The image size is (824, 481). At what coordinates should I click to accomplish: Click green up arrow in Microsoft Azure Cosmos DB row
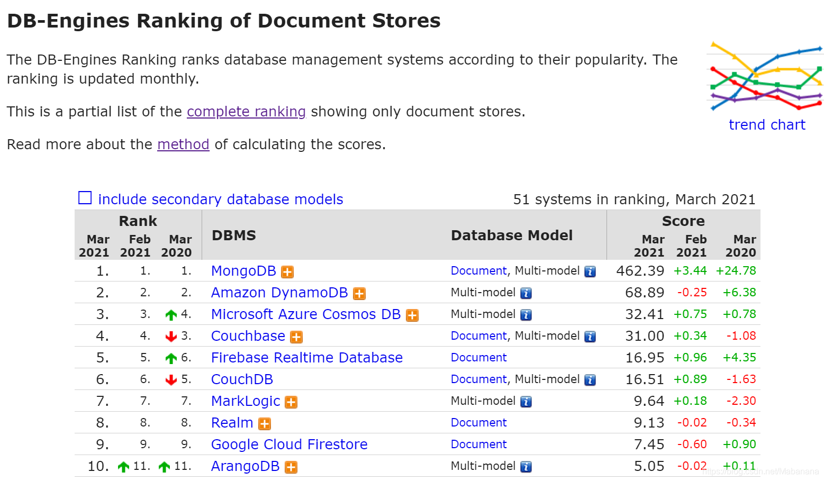[x=171, y=315]
